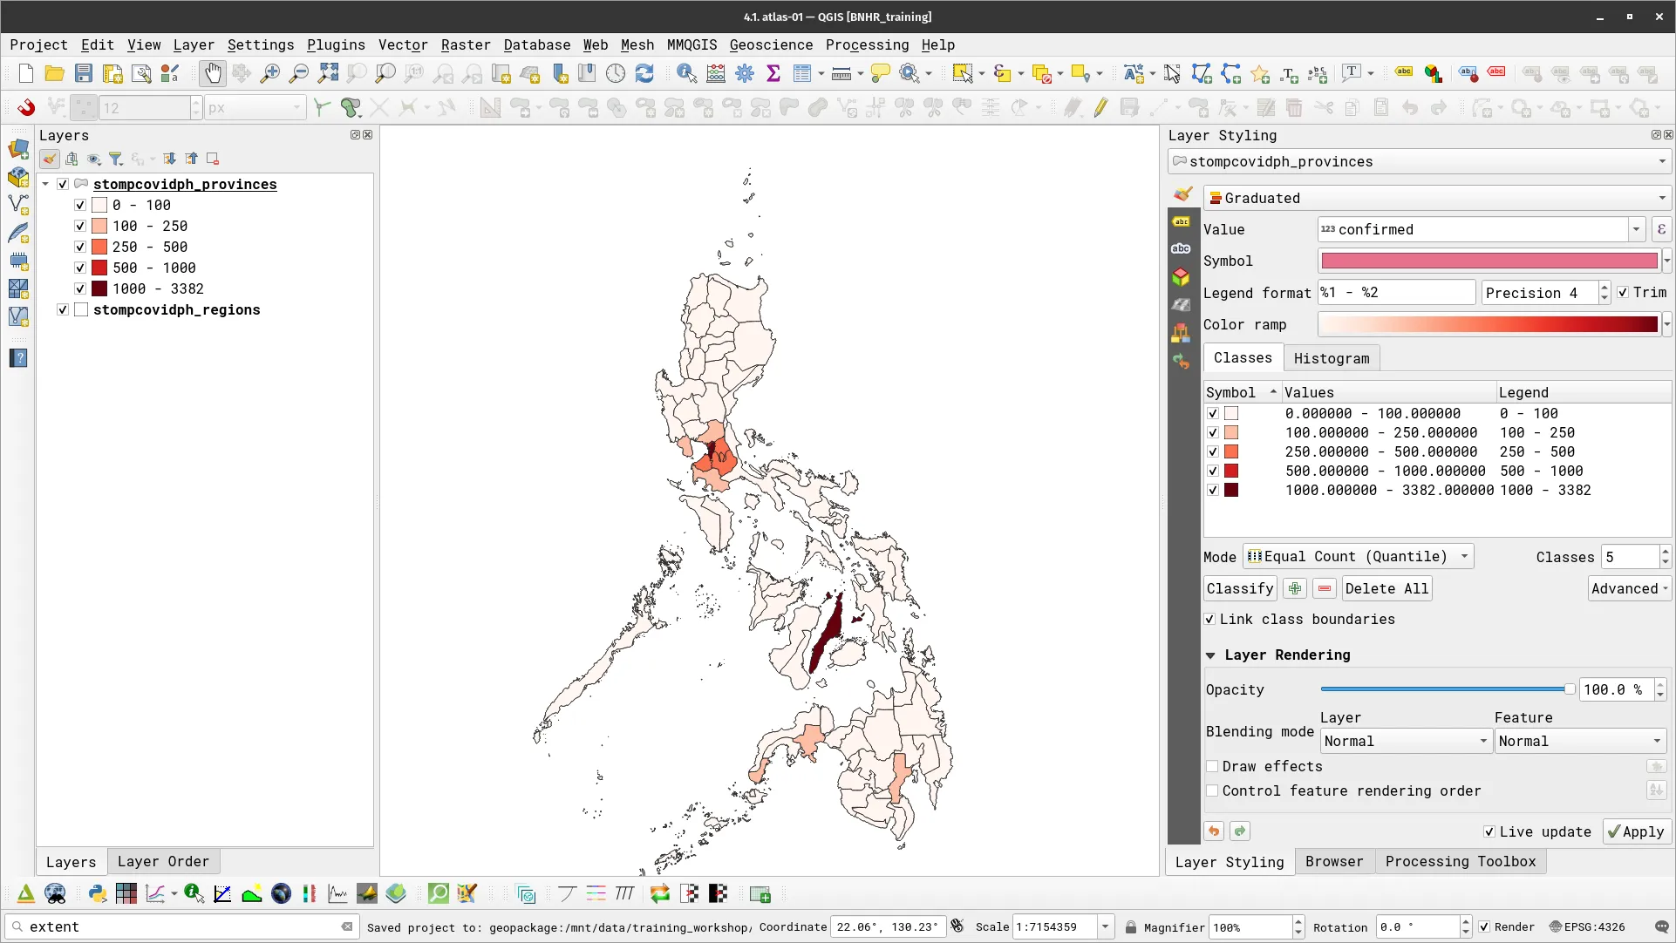1676x943 pixels.
Task: Open the Value field dropdown
Action: coord(1635,229)
